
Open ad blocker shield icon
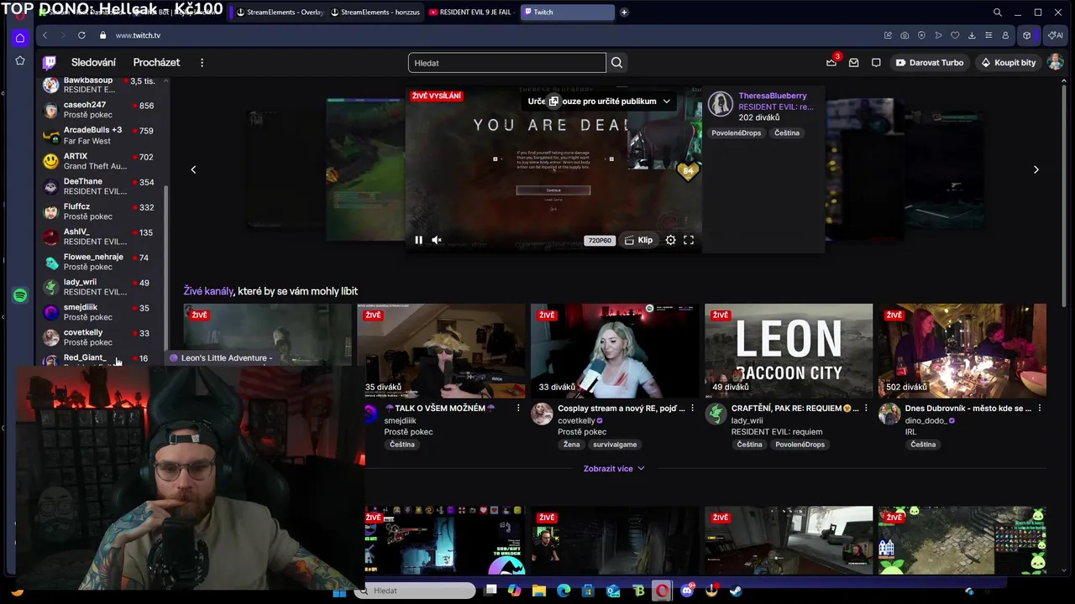click(x=921, y=35)
